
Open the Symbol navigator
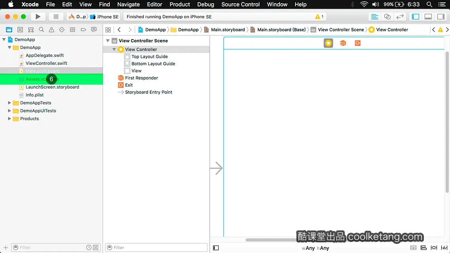coord(20,30)
